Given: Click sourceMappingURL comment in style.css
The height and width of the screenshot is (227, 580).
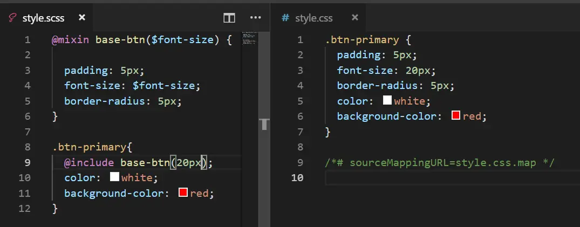Looking at the screenshot, I should tap(439, 163).
